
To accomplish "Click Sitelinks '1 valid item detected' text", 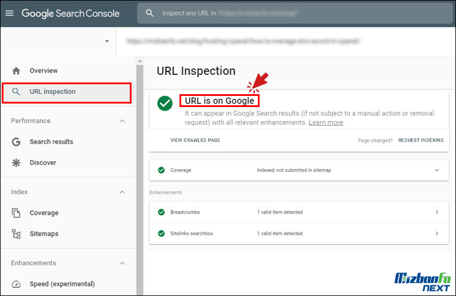I will point(280,233).
